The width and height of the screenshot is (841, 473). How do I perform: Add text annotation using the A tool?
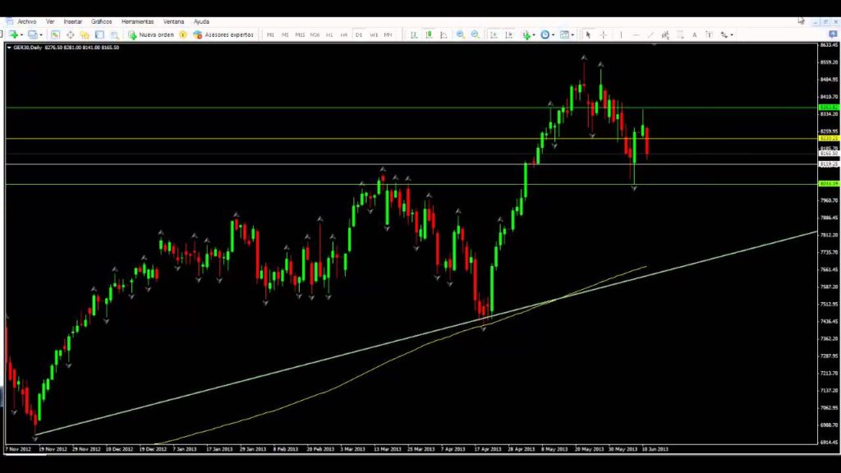click(696, 34)
